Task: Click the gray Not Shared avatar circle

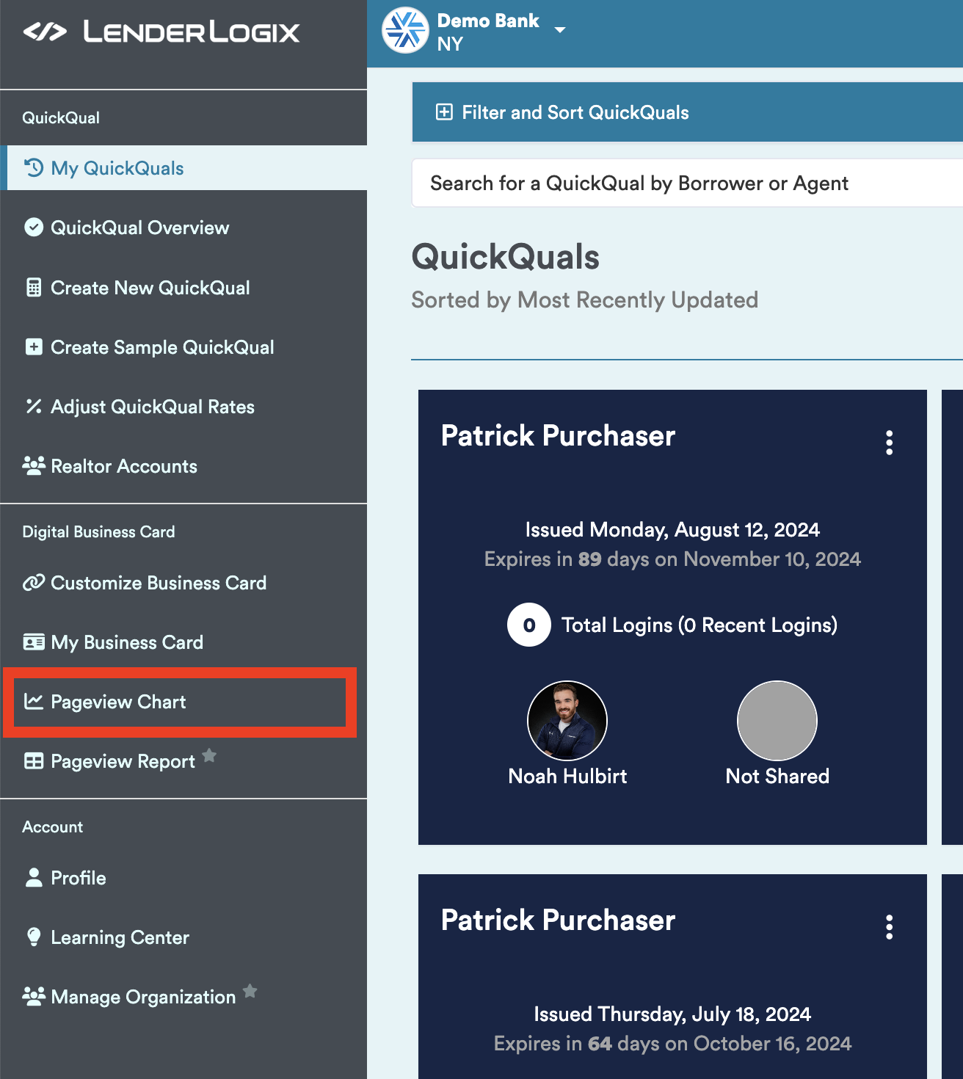Action: [x=777, y=721]
